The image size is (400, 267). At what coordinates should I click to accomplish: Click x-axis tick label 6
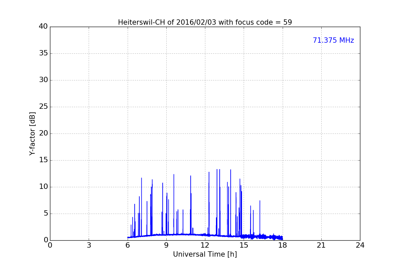tap(128, 245)
